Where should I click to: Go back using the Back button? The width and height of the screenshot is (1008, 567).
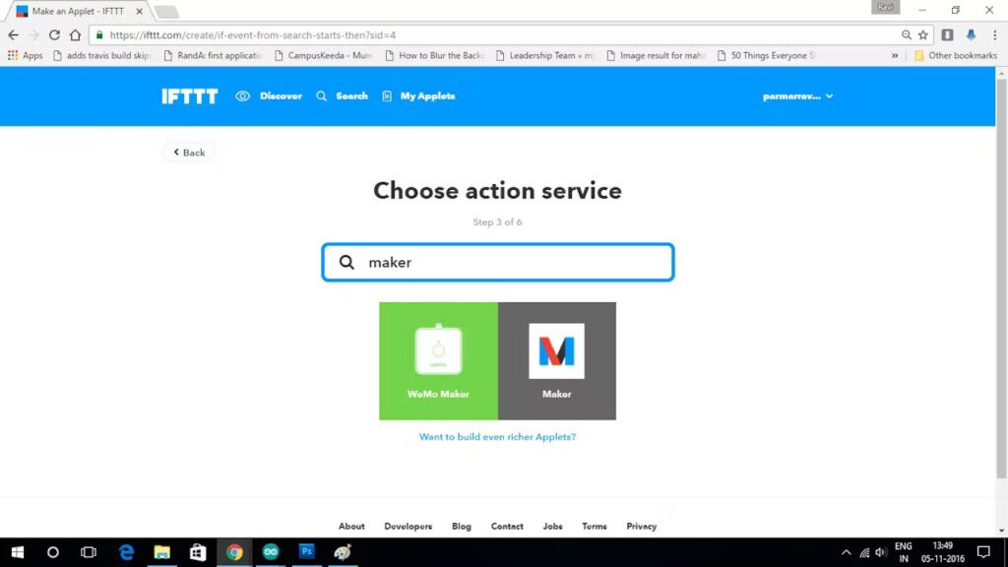[x=189, y=153]
